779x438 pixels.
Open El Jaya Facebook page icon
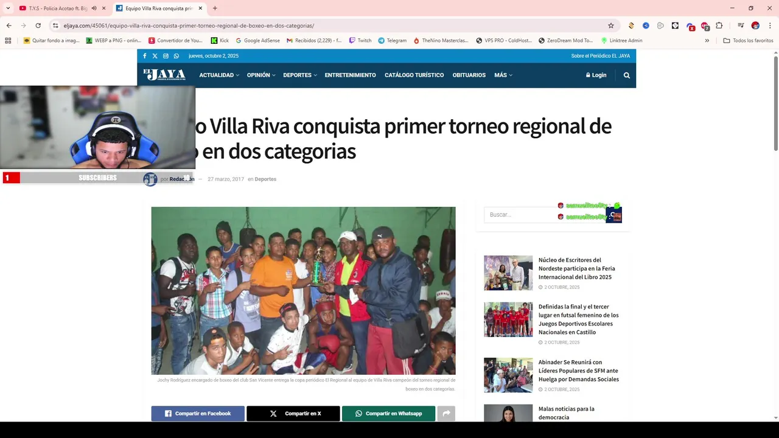click(145, 56)
